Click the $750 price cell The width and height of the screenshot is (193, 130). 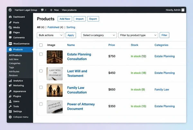point(112,56)
